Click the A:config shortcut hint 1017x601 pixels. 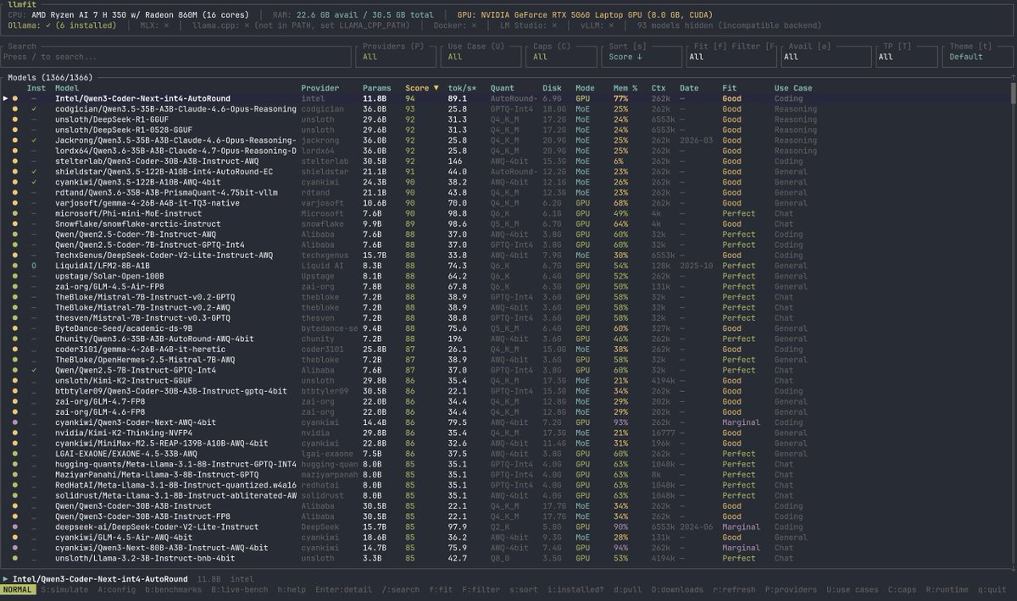(x=116, y=590)
